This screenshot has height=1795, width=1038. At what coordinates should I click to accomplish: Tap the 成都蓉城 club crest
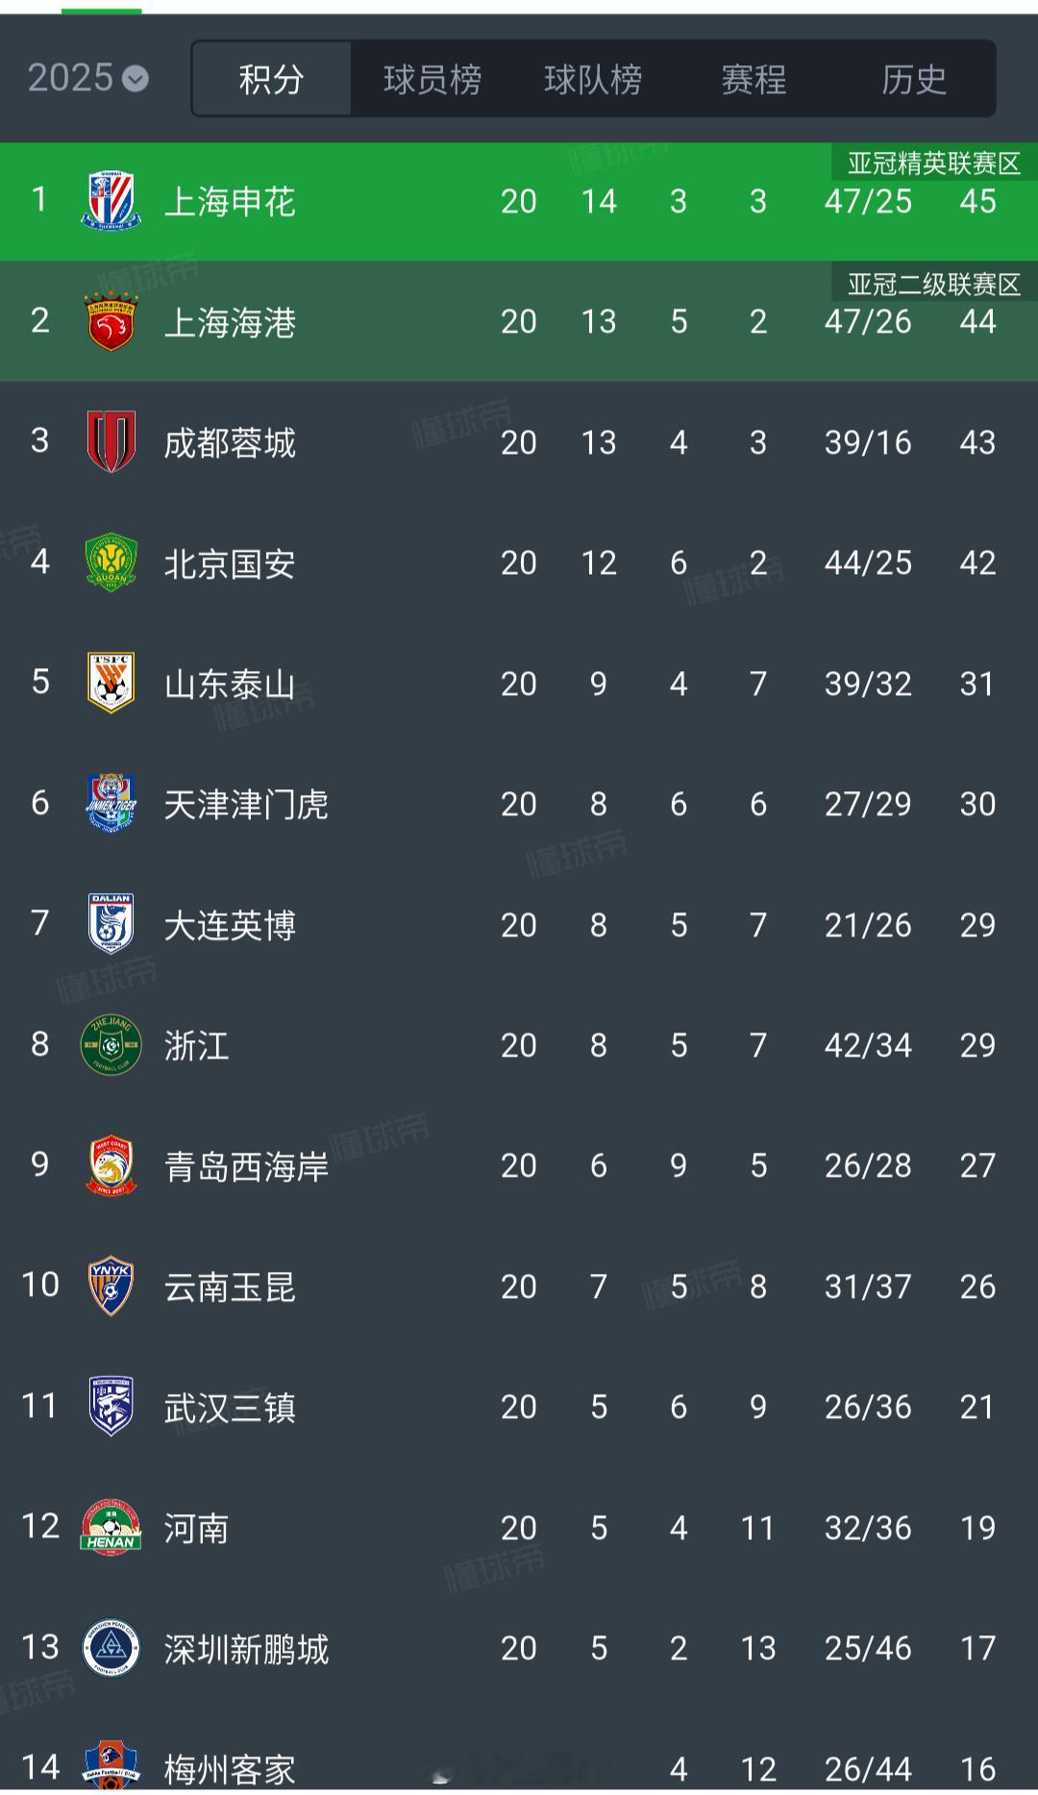coord(111,441)
